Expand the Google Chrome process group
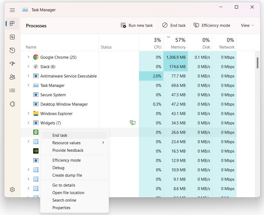 point(28,57)
